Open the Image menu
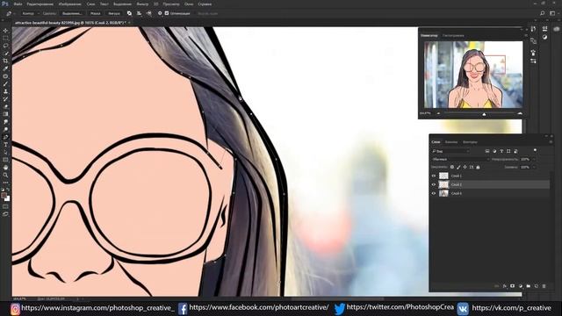 (70, 4)
